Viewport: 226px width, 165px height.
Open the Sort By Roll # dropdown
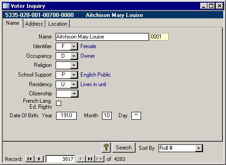(x=199, y=148)
